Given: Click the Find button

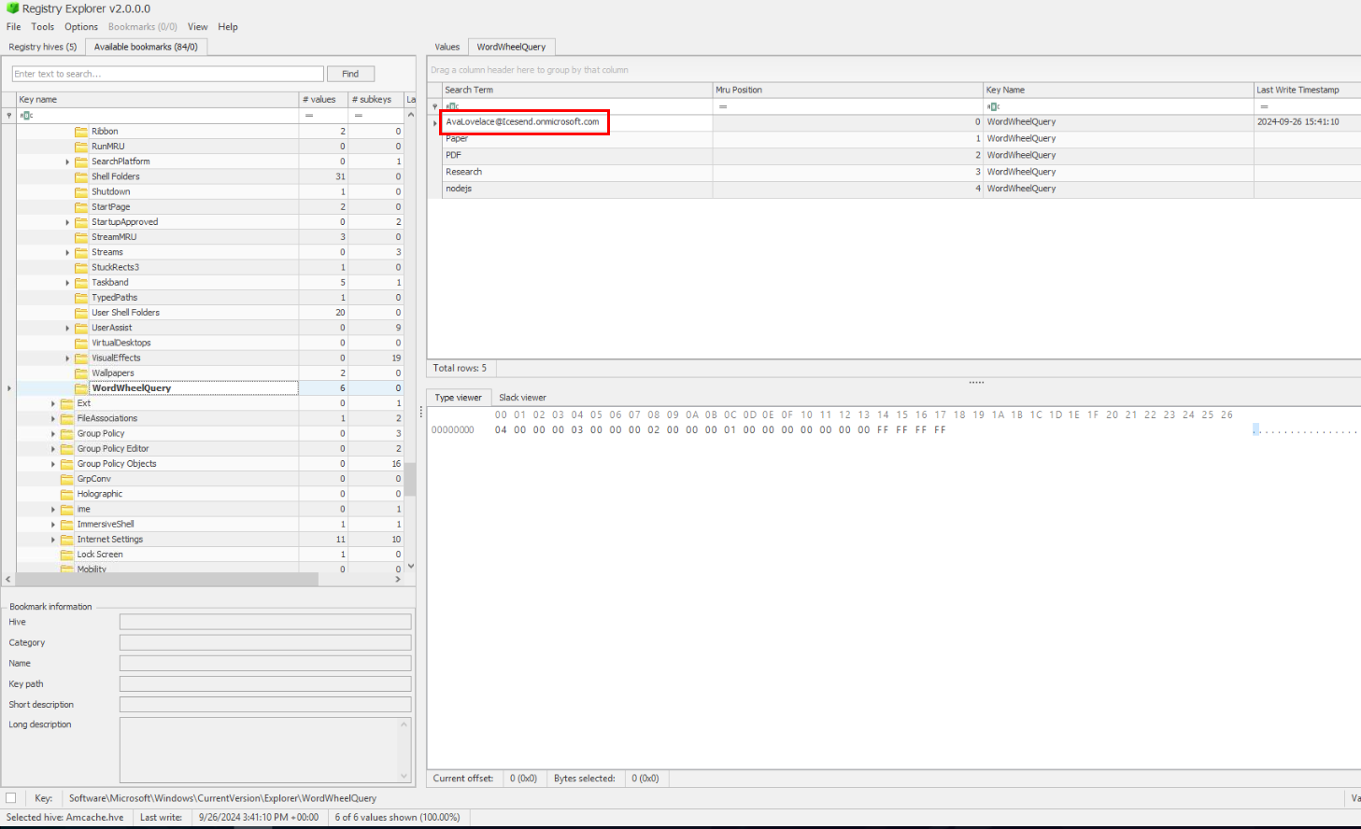Looking at the screenshot, I should tap(350, 74).
